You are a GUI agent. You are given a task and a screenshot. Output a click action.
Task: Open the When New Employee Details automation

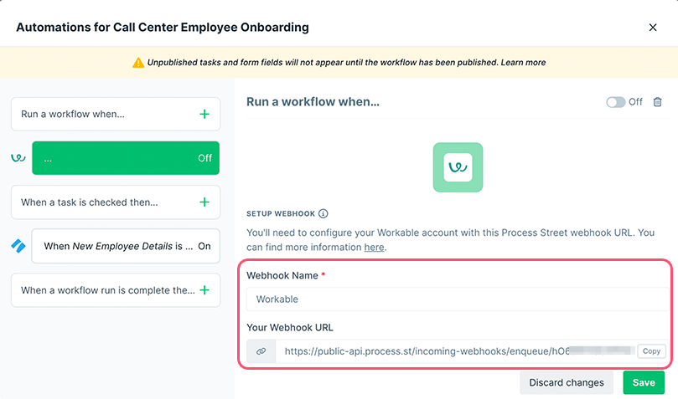point(126,246)
